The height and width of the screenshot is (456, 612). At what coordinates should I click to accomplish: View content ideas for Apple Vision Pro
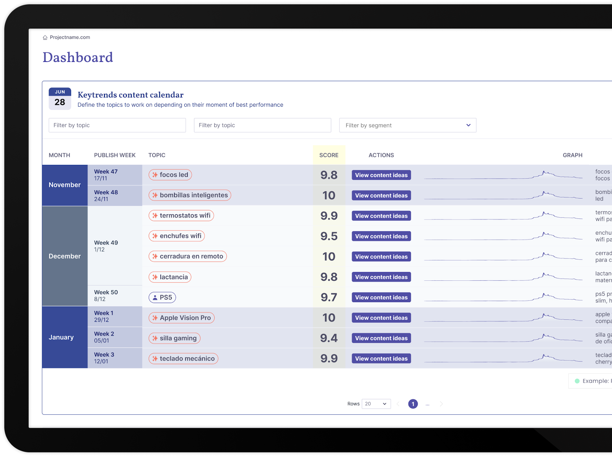click(x=381, y=318)
